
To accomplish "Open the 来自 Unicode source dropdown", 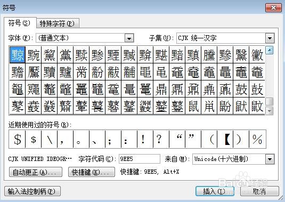I will point(270,159).
